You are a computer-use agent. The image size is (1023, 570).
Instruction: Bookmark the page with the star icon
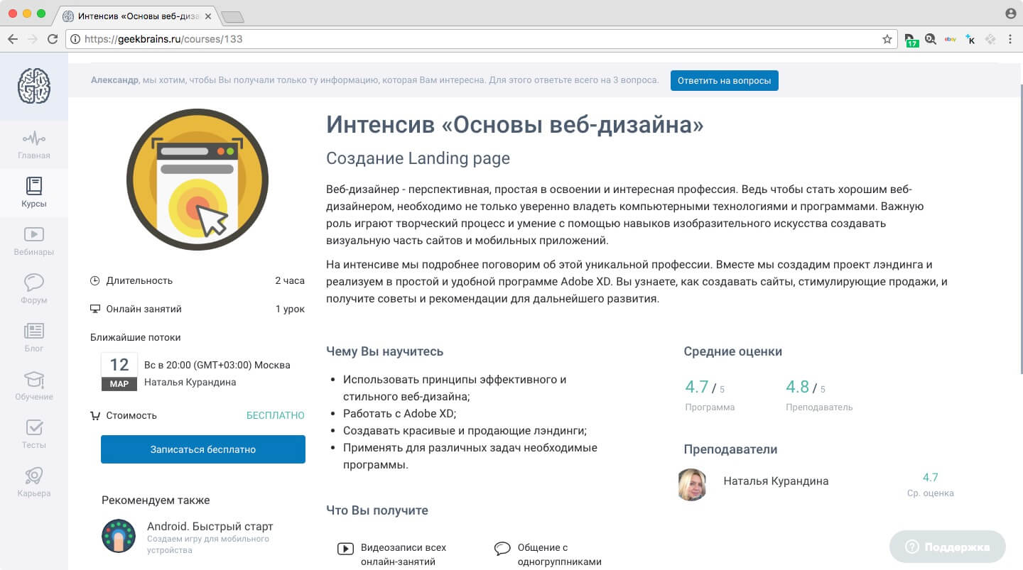(887, 39)
